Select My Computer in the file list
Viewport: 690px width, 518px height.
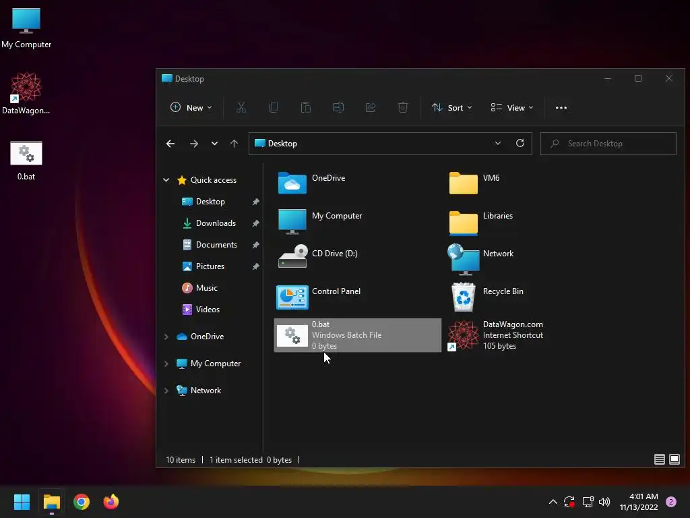pos(357,221)
